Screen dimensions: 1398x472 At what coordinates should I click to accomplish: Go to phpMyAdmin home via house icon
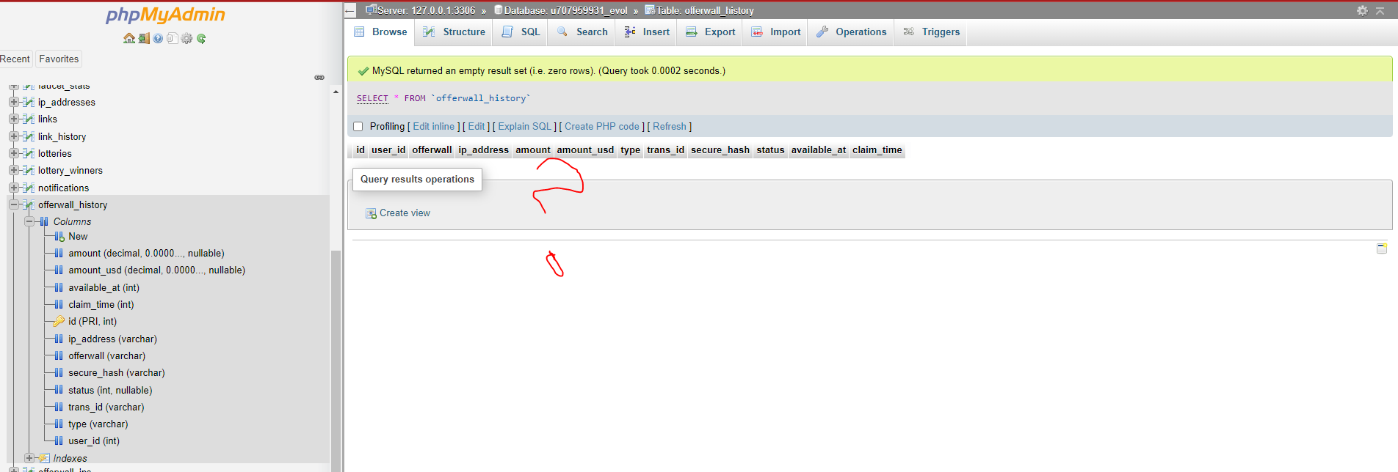click(x=129, y=38)
